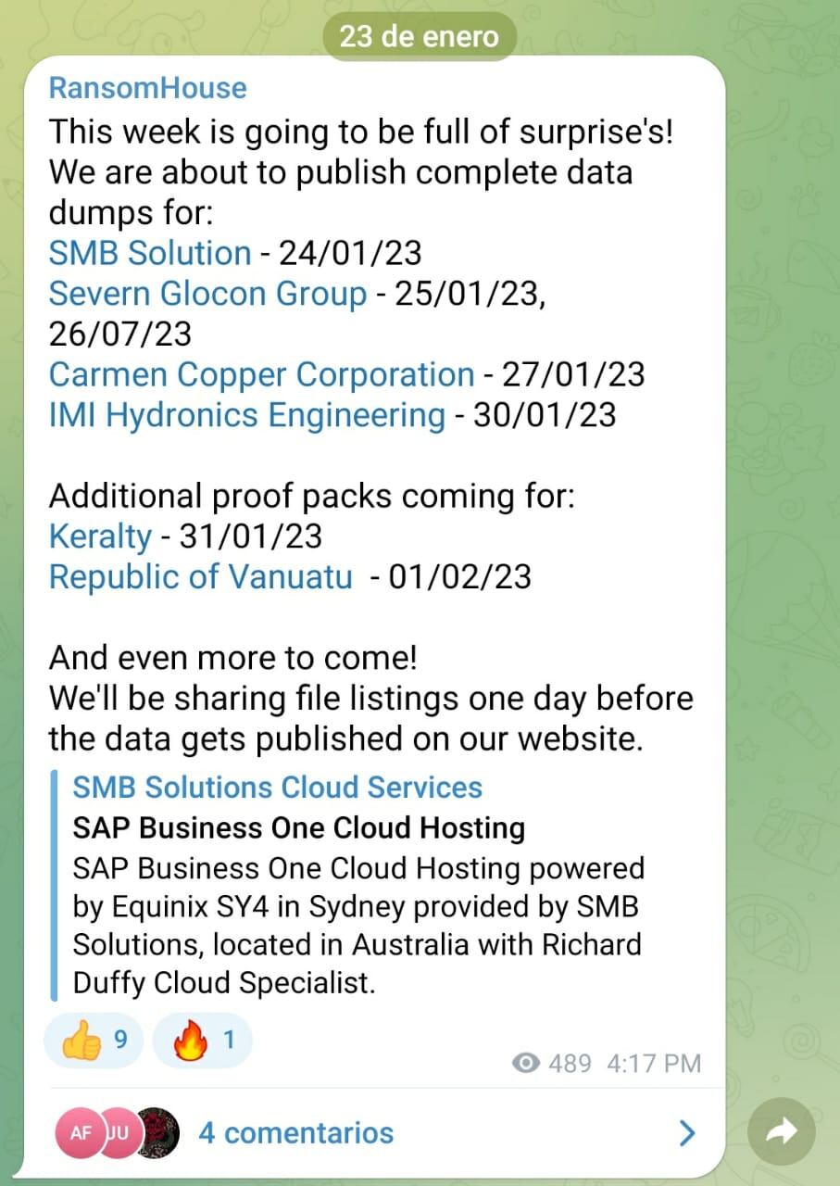Image resolution: width=840 pixels, height=1186 pixels.
Task: Open the SMB Solution link
Action: point(150,252)
